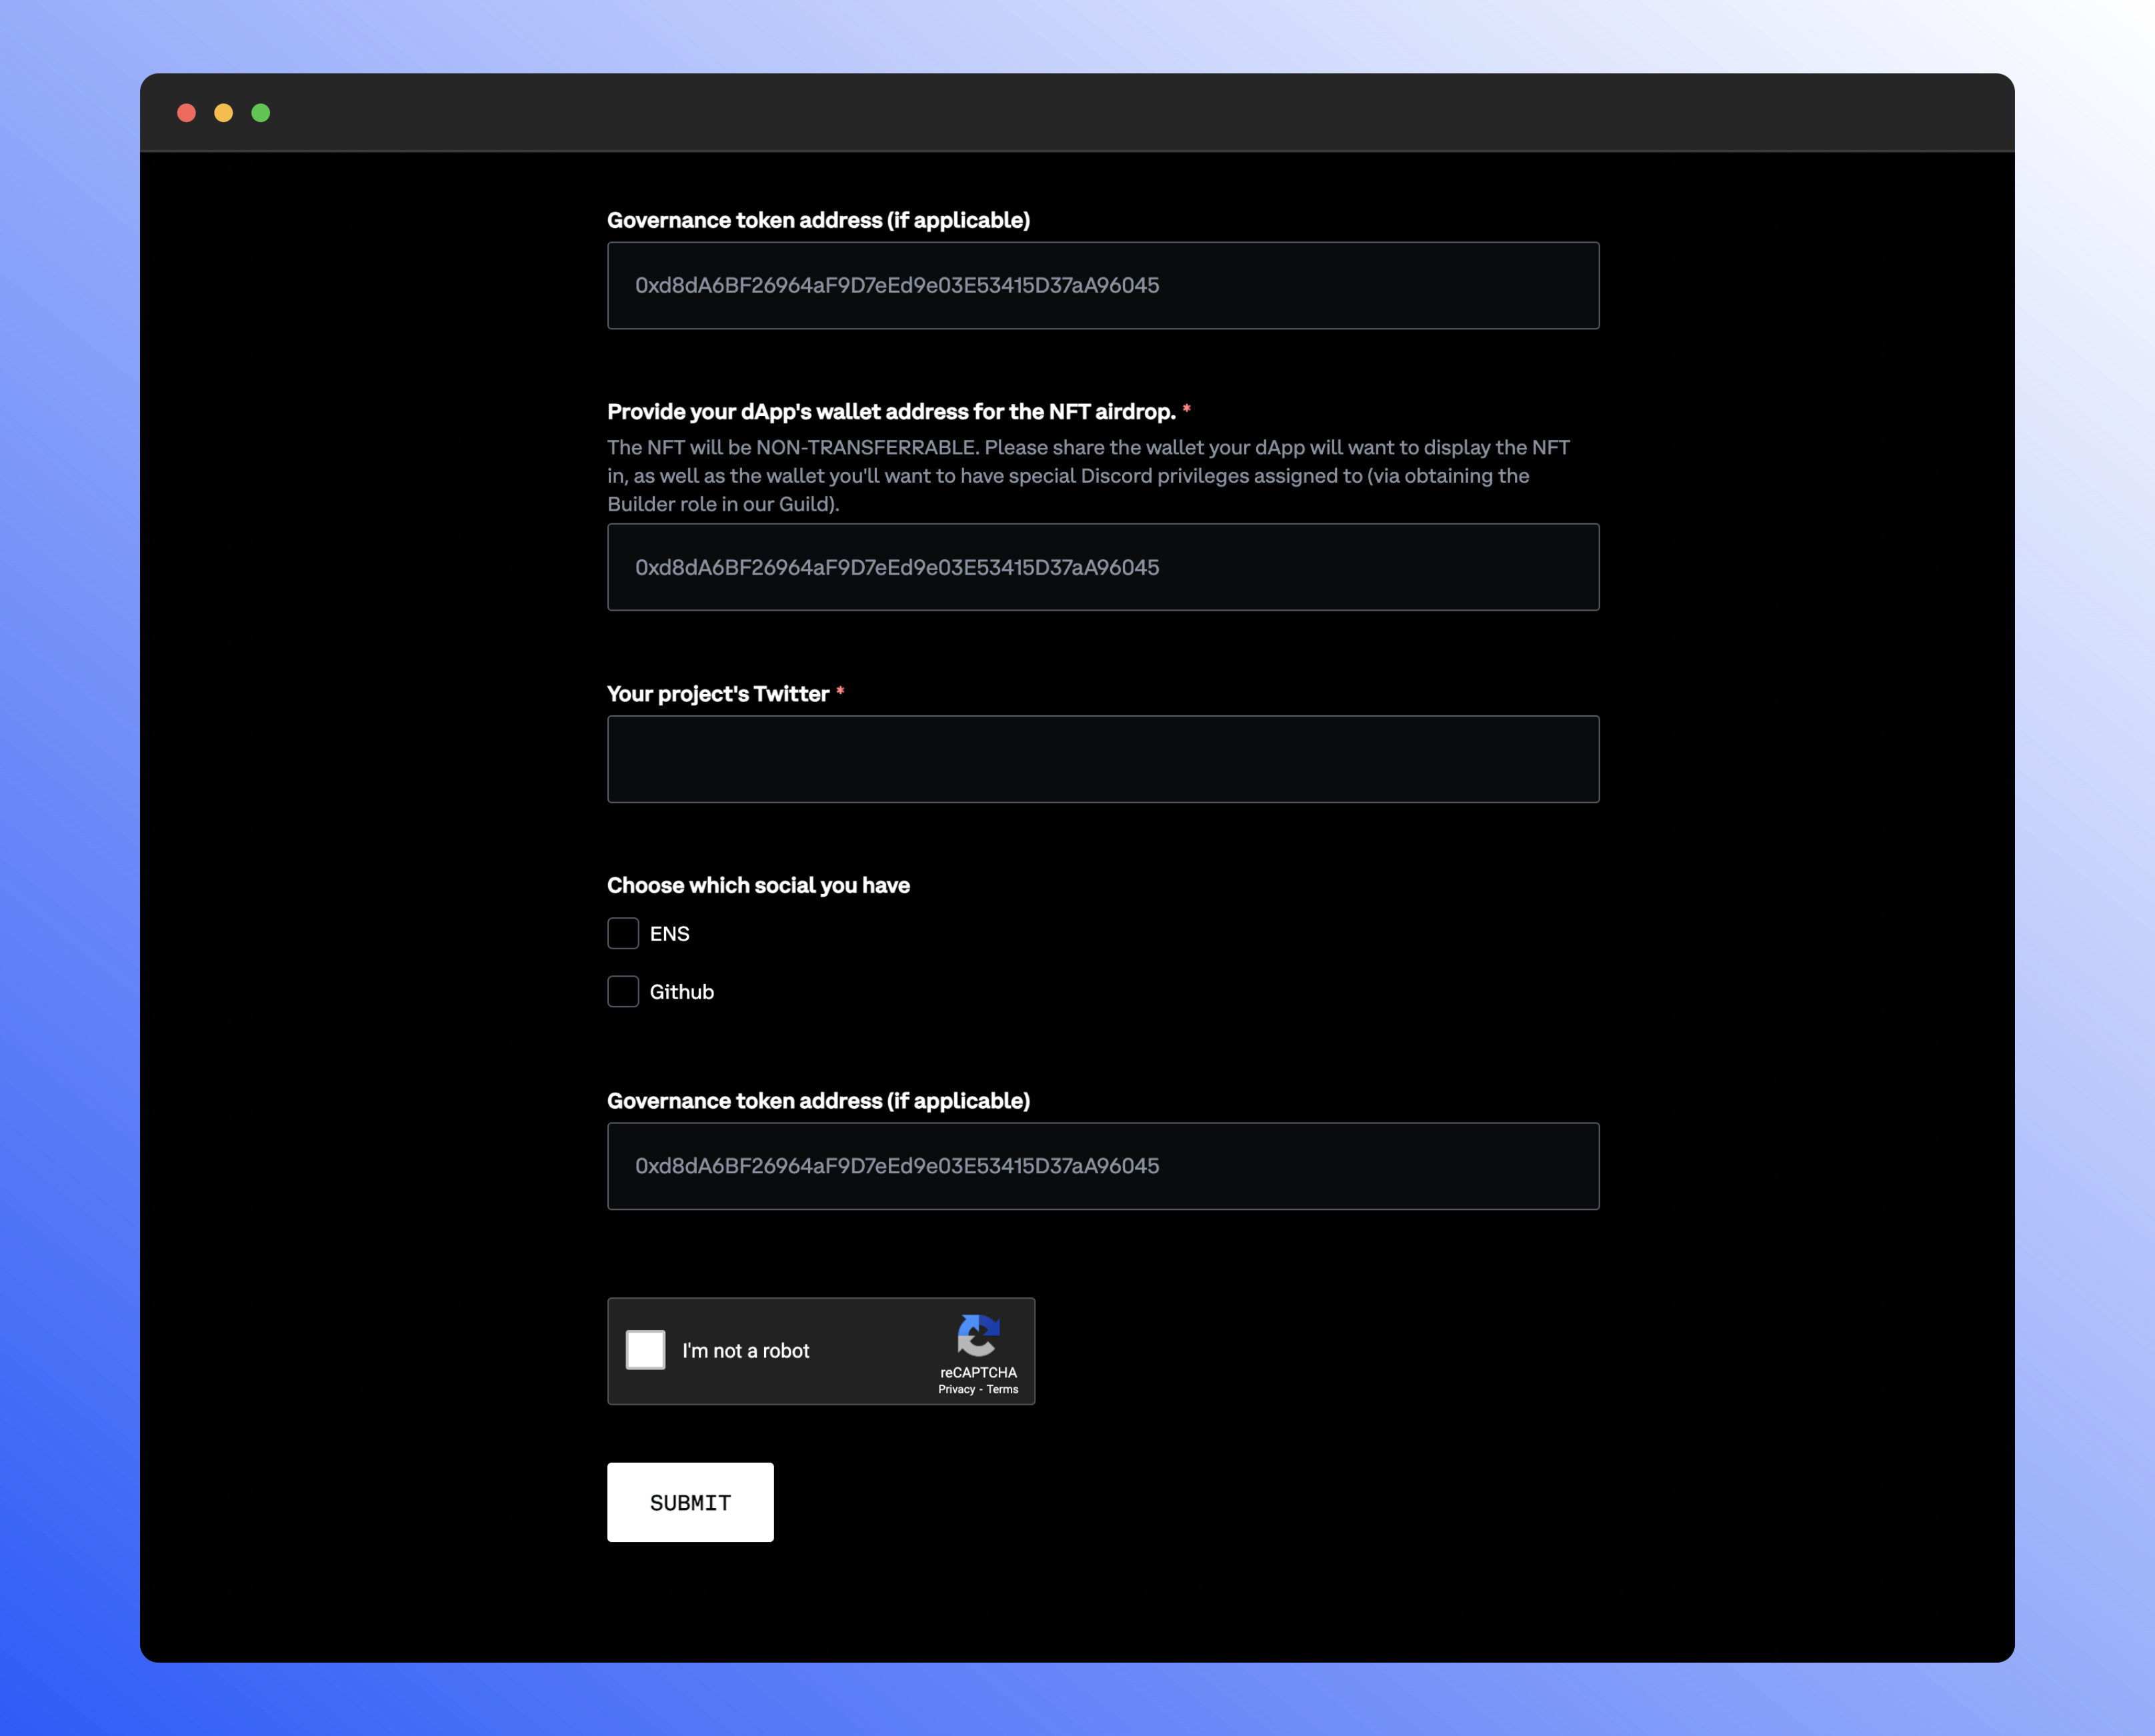Tick the "I'm not a robot" checkbox
Viewport: 2155px width, 1736px height.
coord(645,1350)
